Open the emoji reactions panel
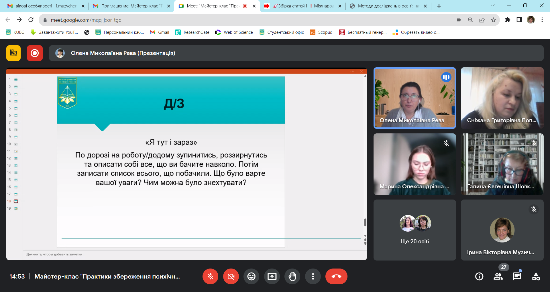Image resolution: width=550 pixels, height=292 pixels. pyautogui.click(x=251, y=277)
